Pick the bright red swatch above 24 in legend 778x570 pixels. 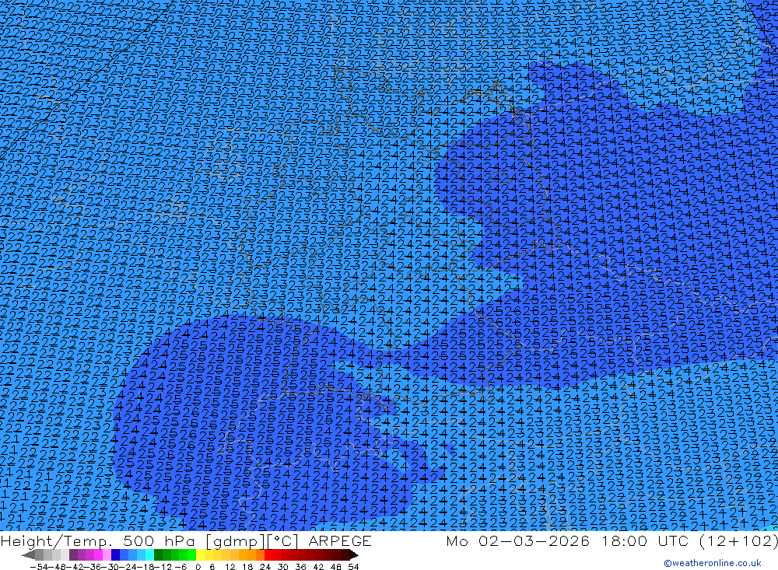coord(269,554)
